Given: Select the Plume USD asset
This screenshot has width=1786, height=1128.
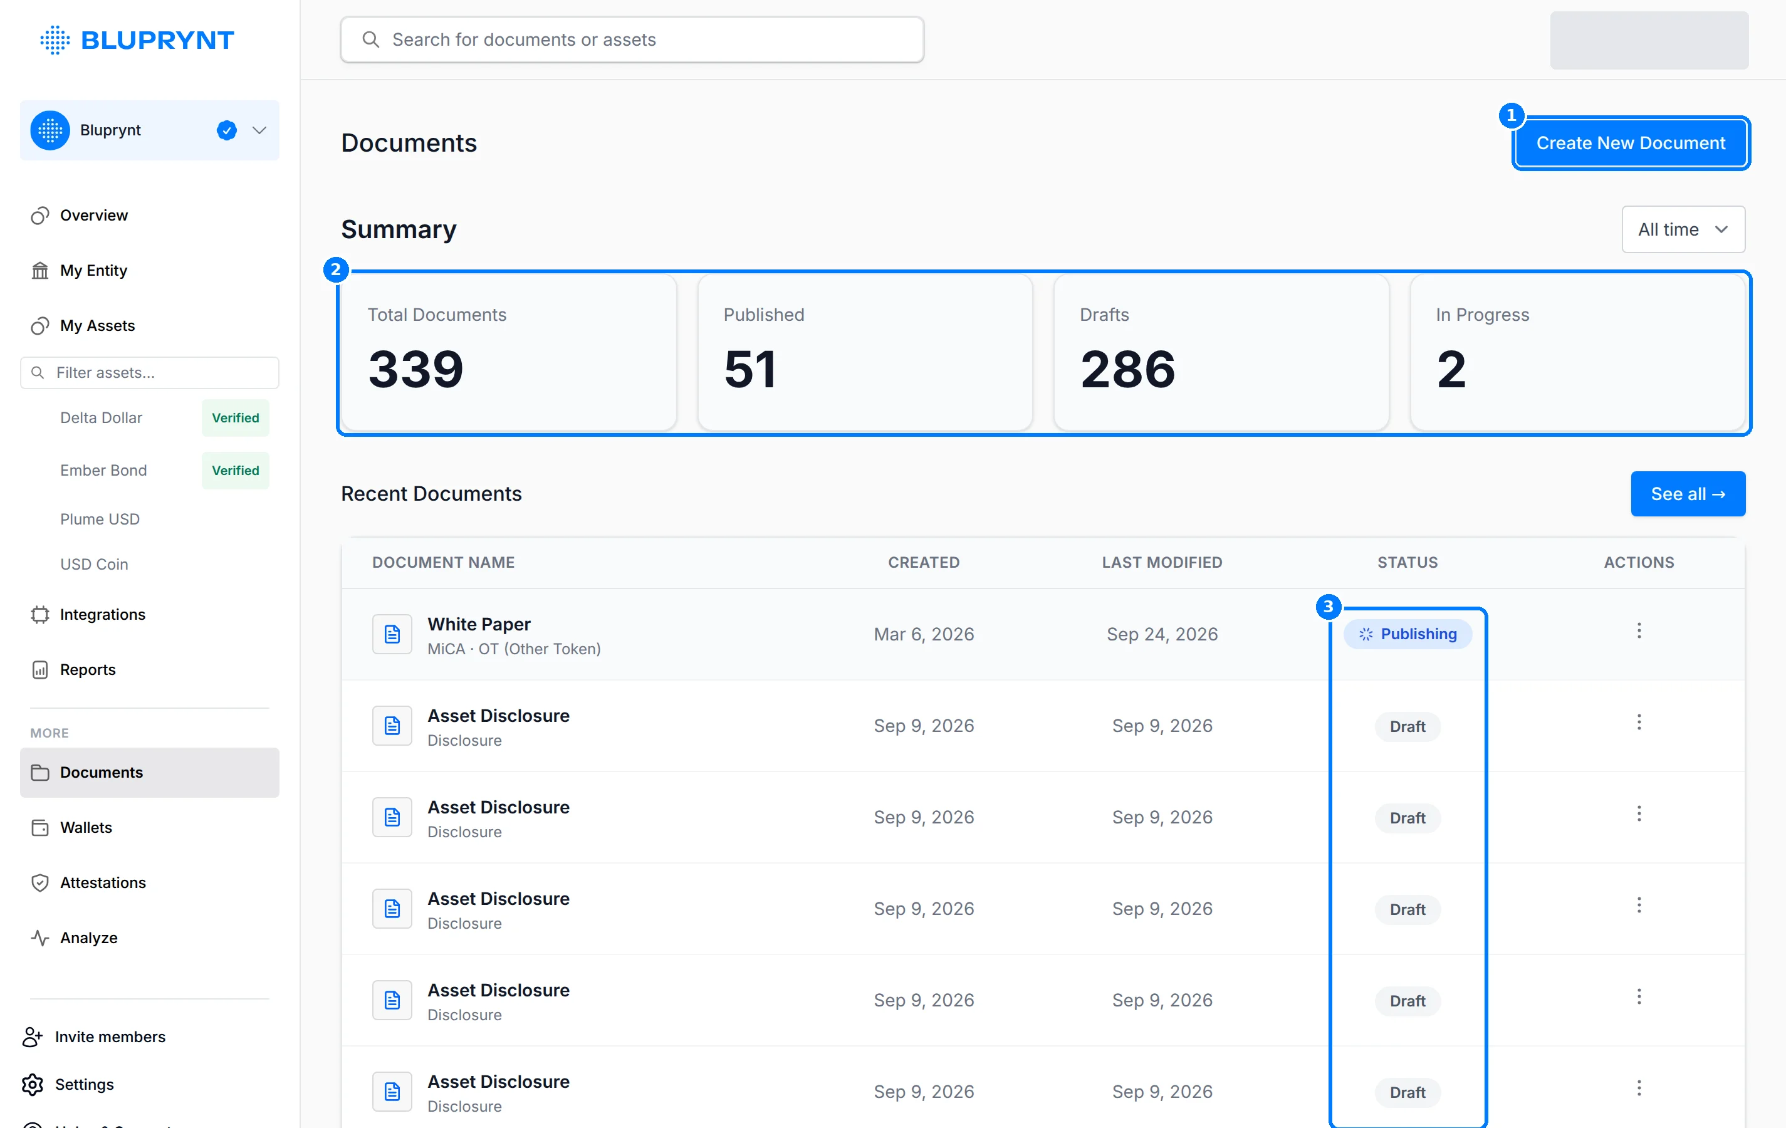Looking at the screenshot, I should click(x=100, y=519).
